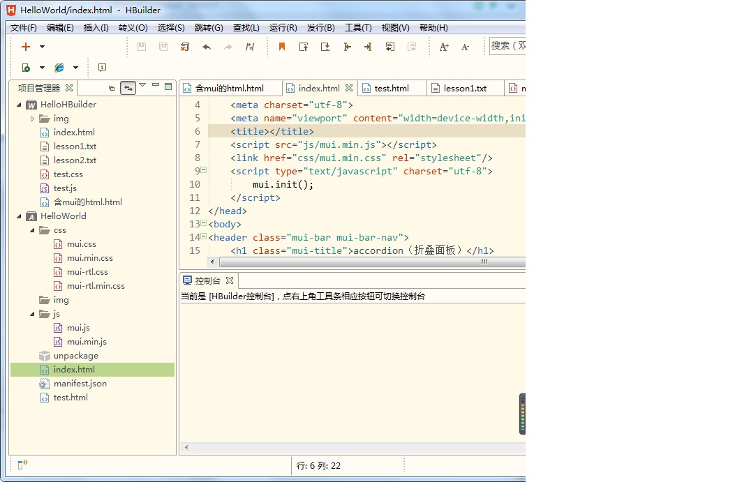This screenshot has height=482, width=735.
Task: Click the red plus New file icon
Action: tap(26, 46)
